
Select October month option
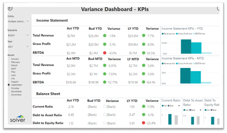[14, 88]
